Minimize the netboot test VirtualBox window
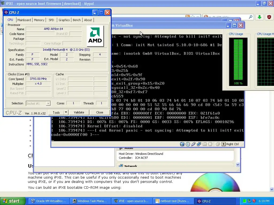The image size is (274, 205). click(x=228, y=25)
